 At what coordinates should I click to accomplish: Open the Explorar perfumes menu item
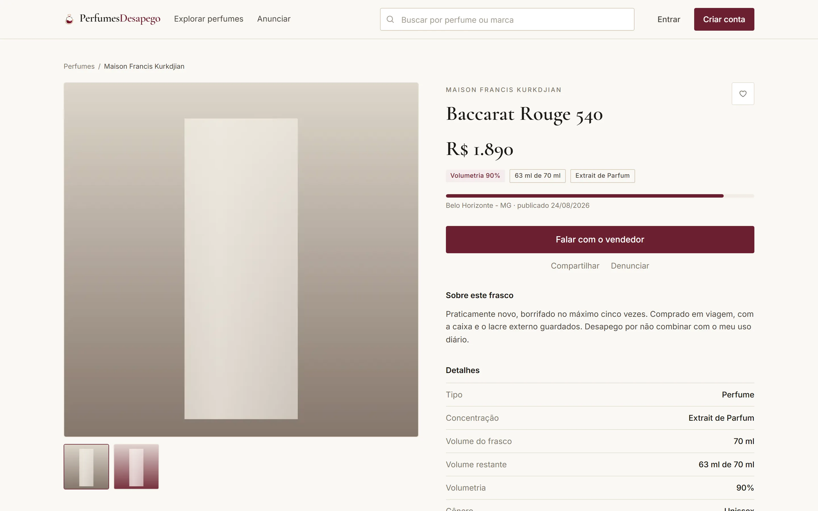(x=208, y=19)
